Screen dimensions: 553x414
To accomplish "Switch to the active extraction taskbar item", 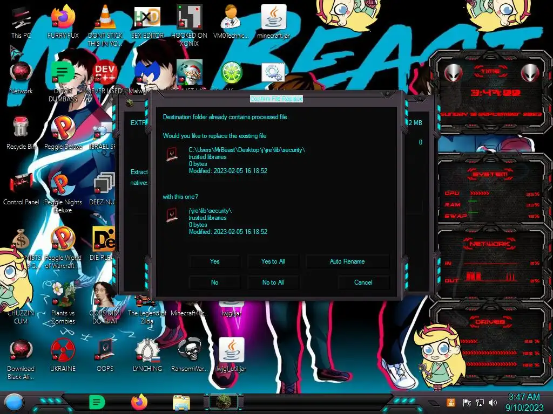I will (x=224, y=402).
